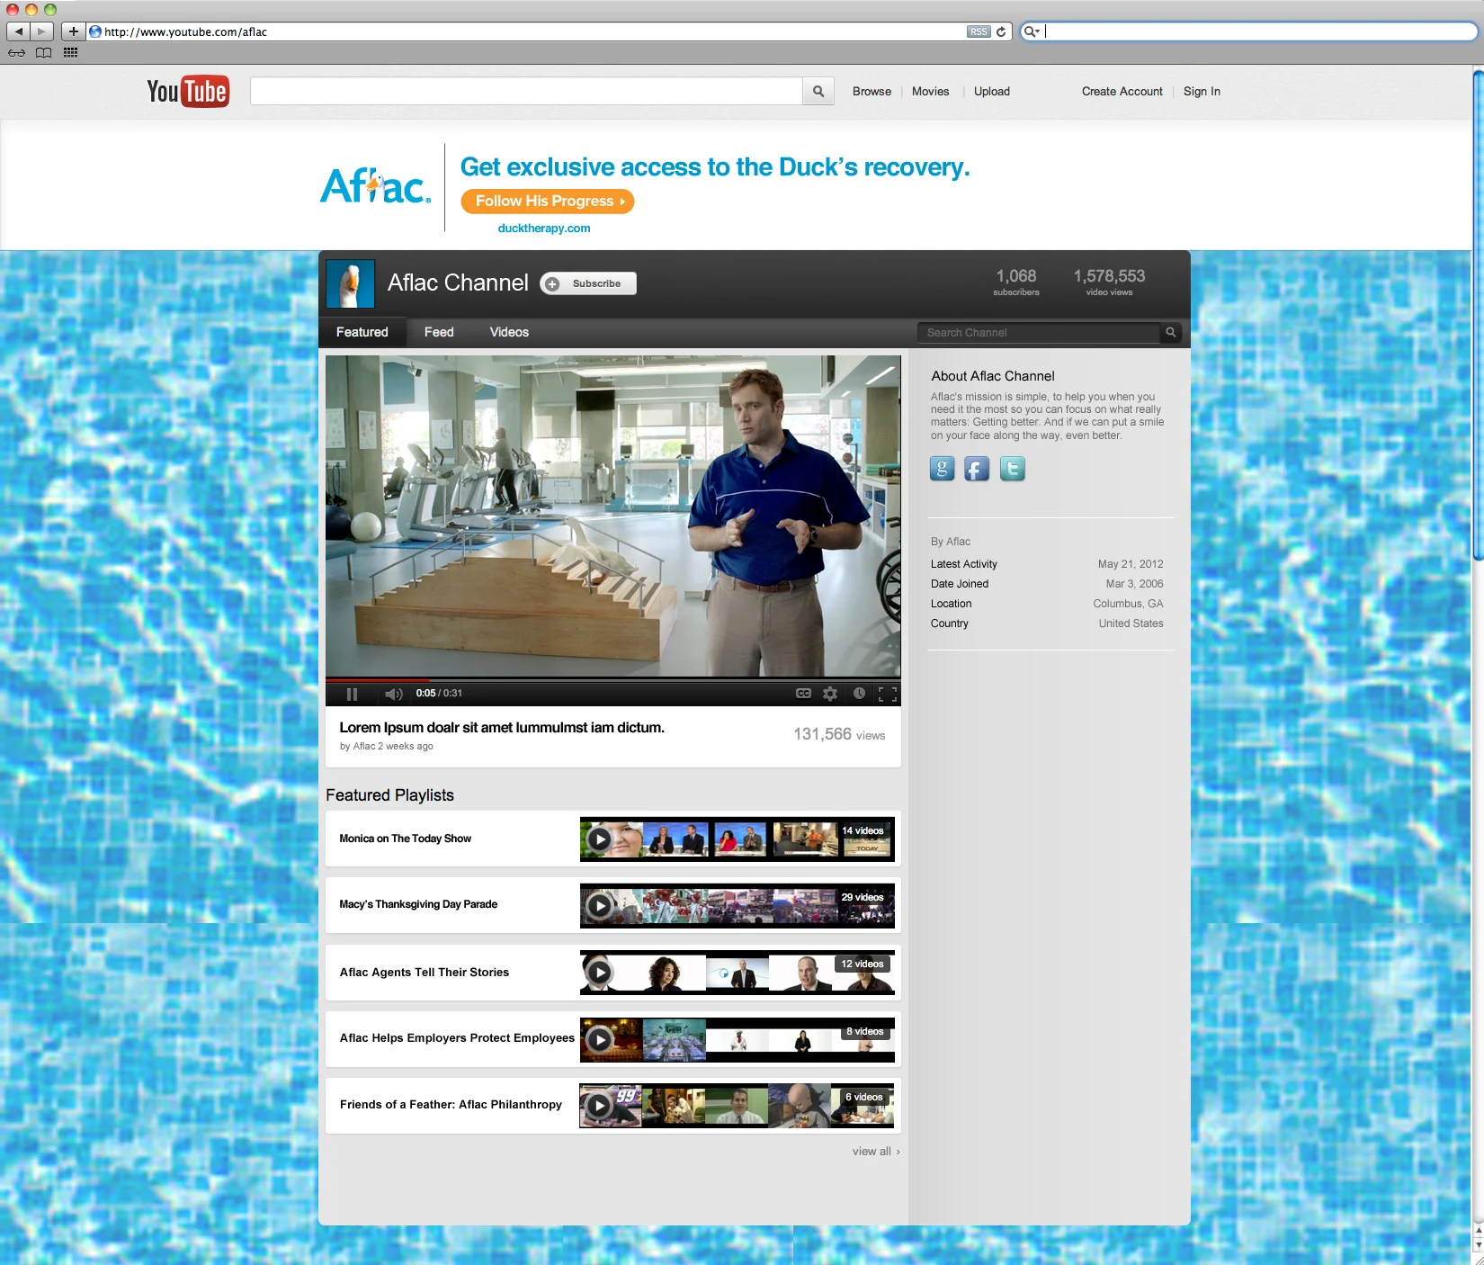Click the Search Channel input field
This screenshot has width=1484, height=1265.
tap(1039, 332)
